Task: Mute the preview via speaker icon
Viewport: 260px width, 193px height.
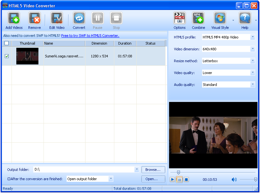Action: coord(234,180)
